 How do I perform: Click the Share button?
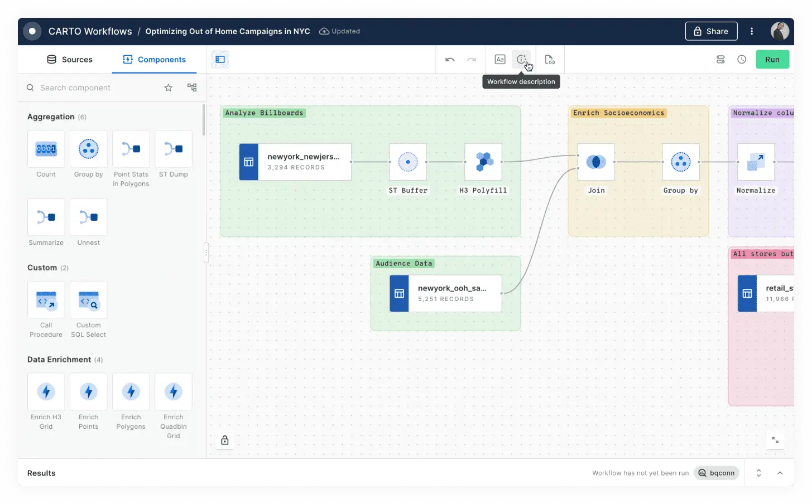(x=711, y=31)
